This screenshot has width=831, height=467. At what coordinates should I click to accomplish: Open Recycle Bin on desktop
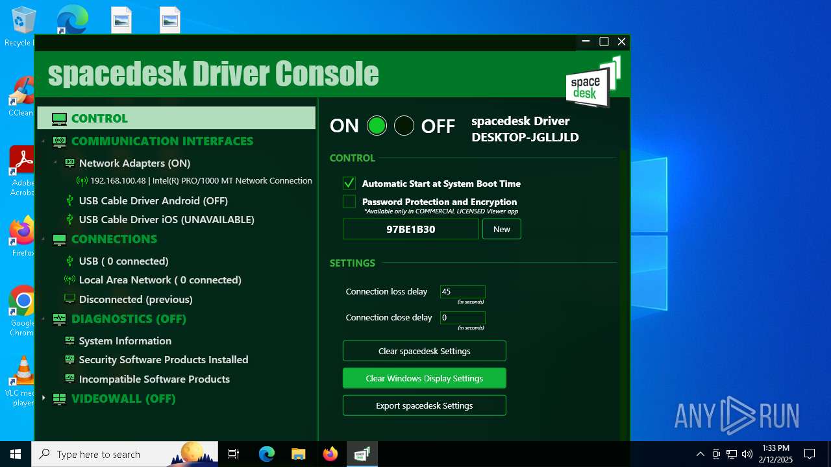click(x=23, y=26)
